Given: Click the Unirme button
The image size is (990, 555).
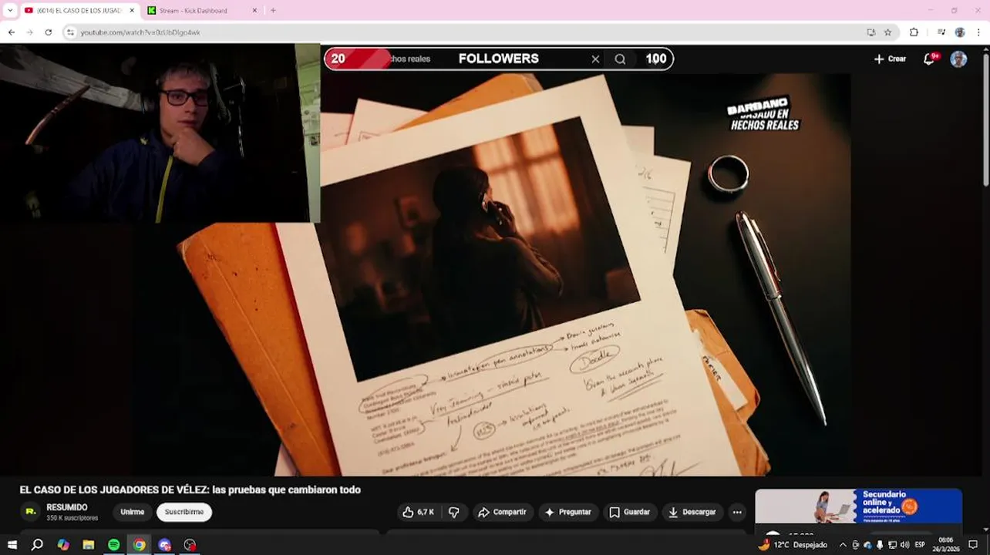Looking at the screenshot, I should (133, 512).
